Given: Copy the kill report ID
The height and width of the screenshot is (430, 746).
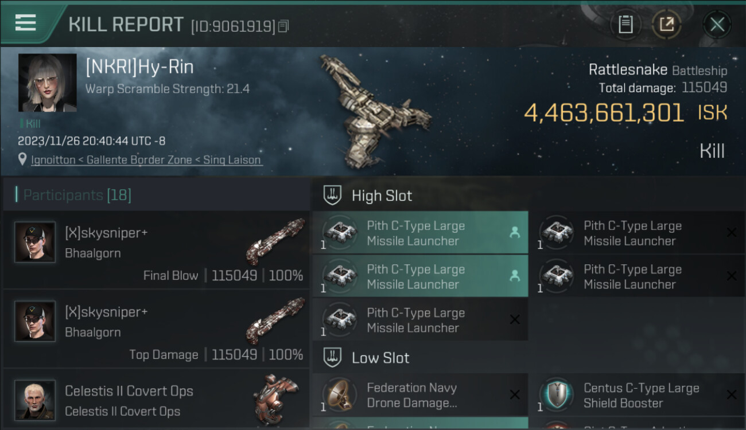Looking at the screenshot, I should tap(283, 26).
